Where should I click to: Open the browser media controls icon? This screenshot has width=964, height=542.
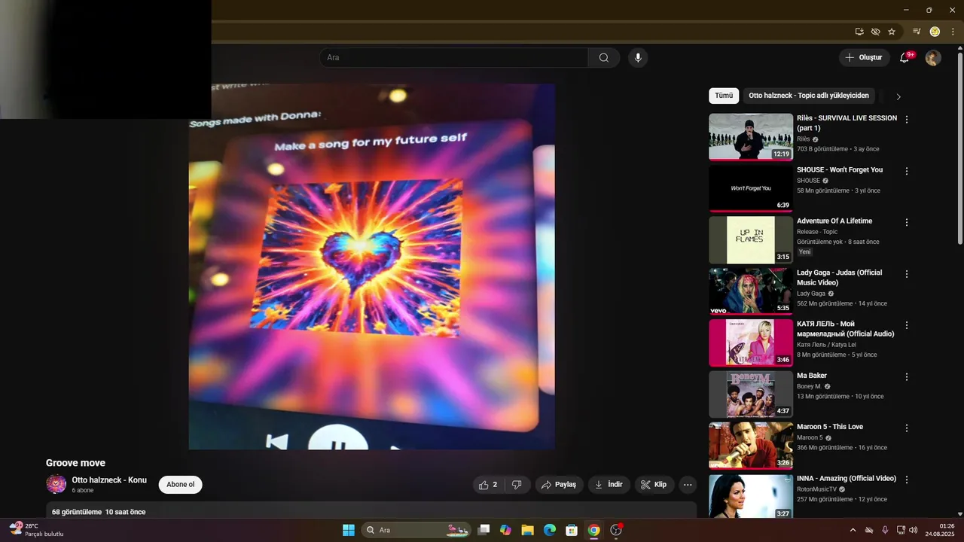[917, 32]
